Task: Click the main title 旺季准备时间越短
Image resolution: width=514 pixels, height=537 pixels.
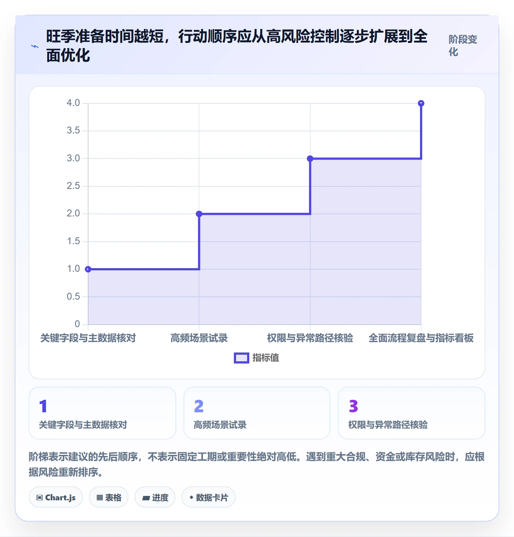Action: click(237, 46)
